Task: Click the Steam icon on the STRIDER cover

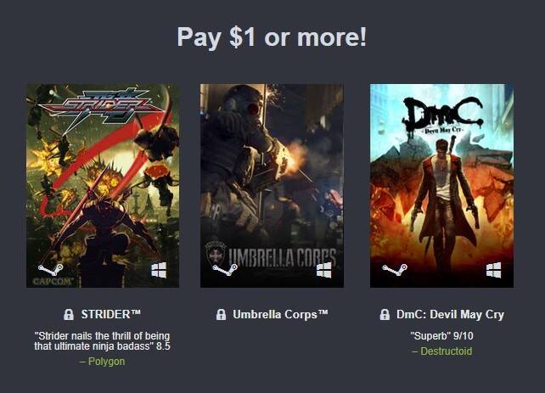Action: 50,270
